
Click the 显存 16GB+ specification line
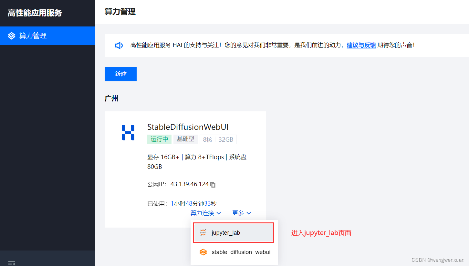click(197, 162)
